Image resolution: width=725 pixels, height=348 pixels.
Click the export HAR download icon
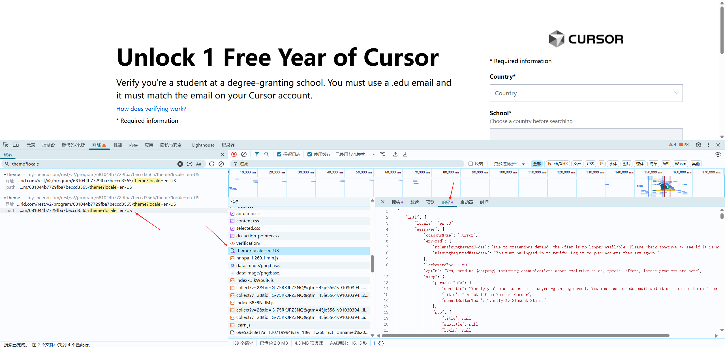(x=405, y=154)
